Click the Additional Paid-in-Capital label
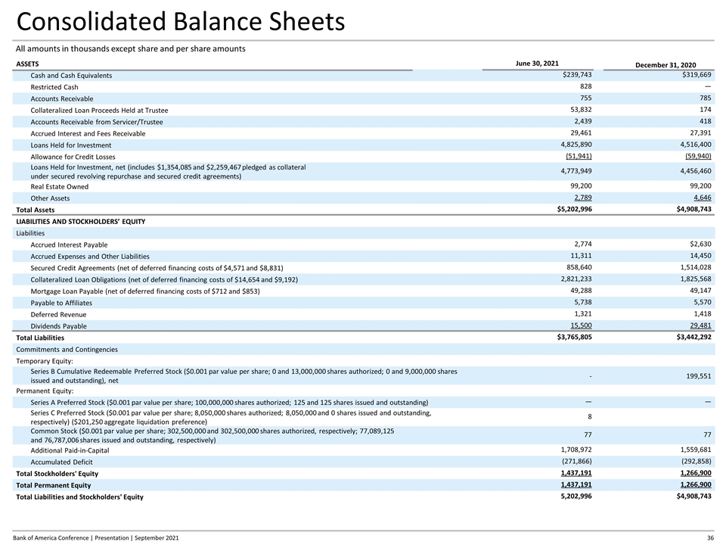This screenshot has width=726, height=545. pos(70,450)
